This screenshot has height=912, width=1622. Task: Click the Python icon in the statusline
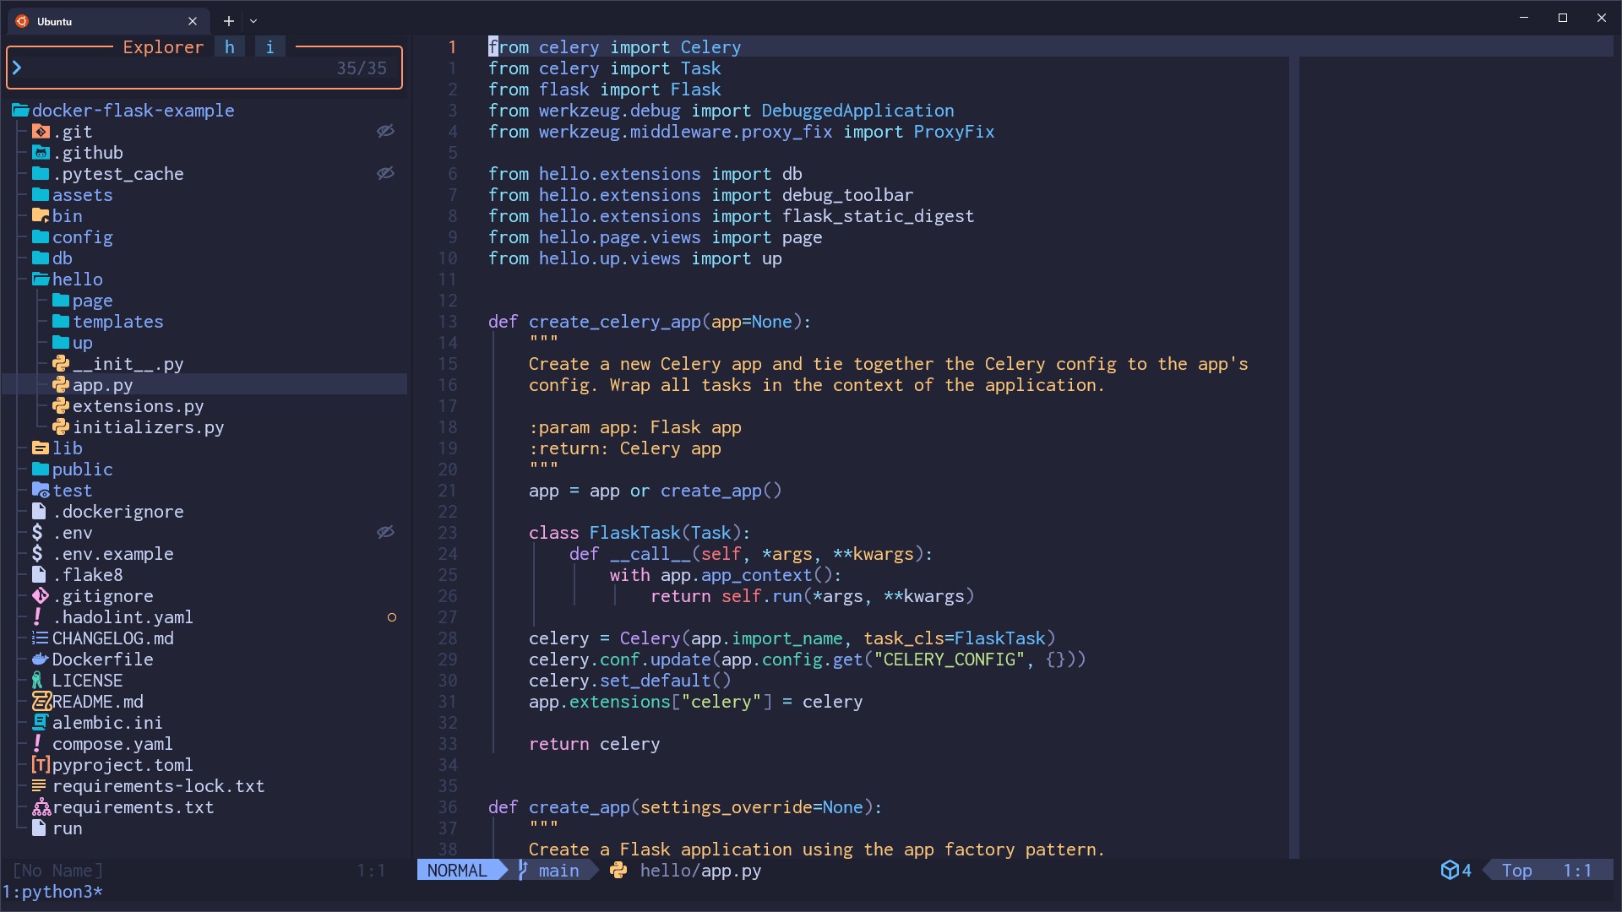(x=618, y=871)
